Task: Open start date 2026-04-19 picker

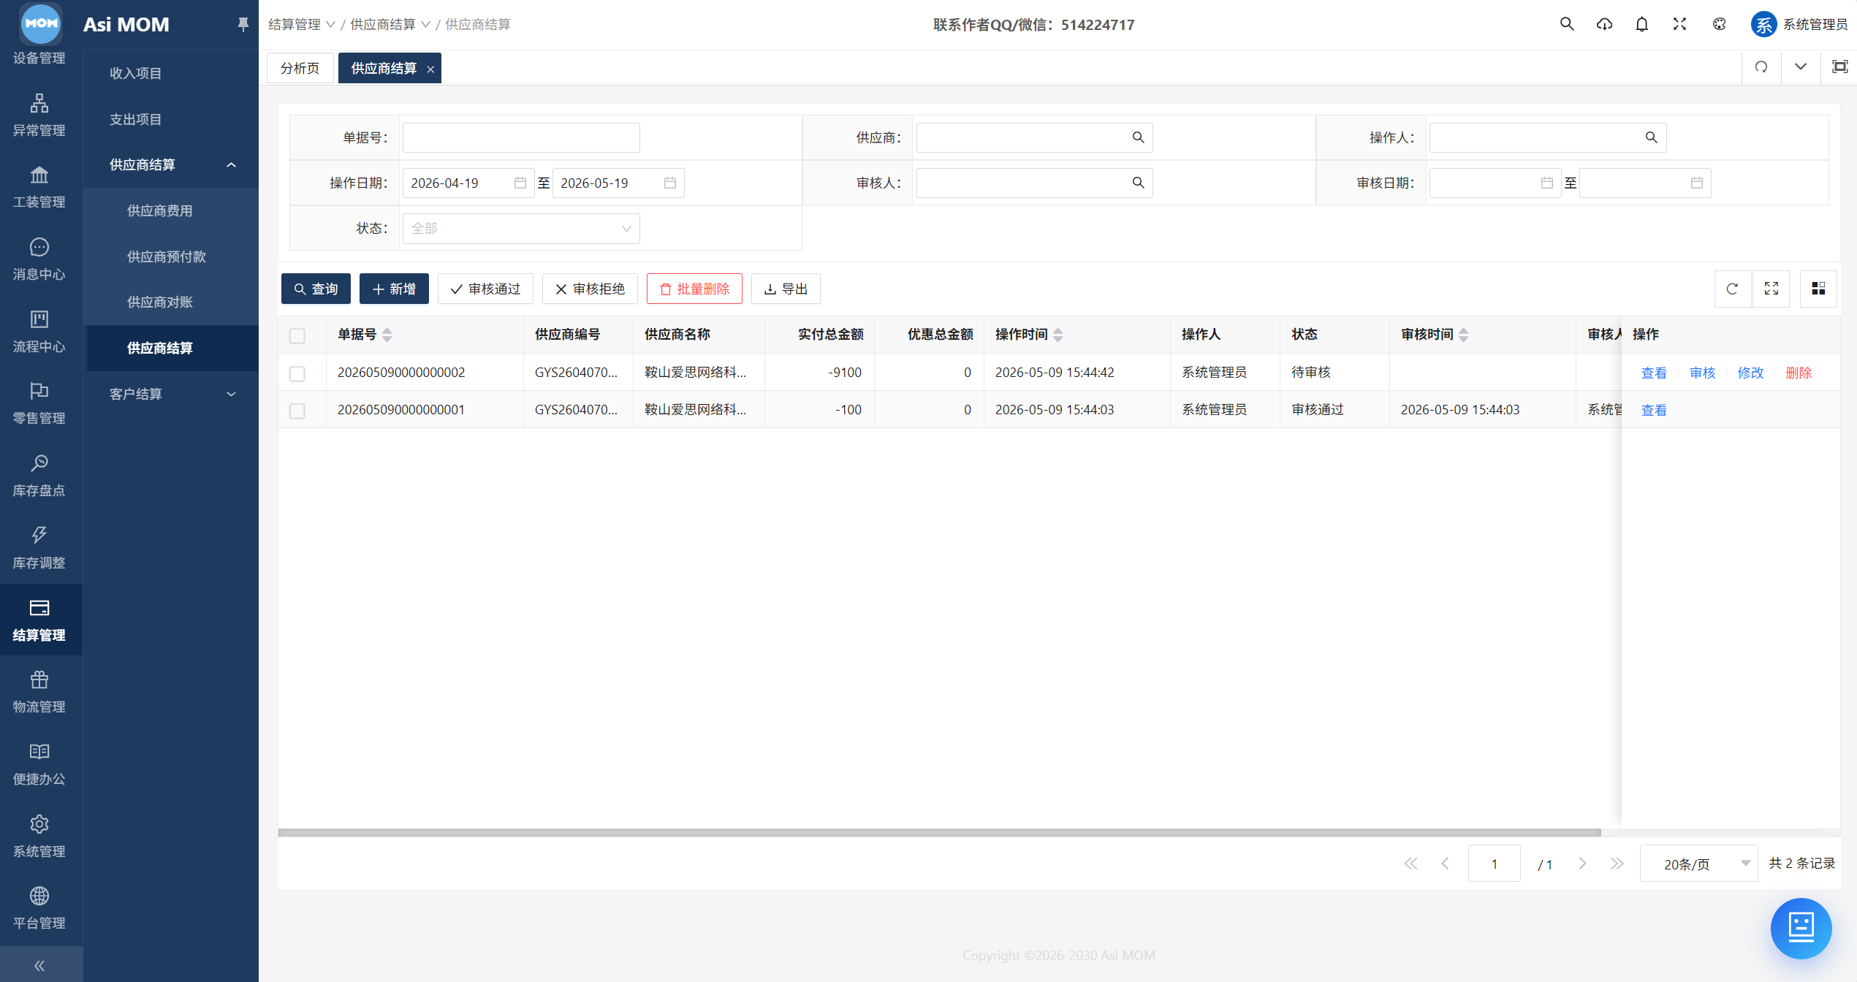Action: (x=468, y=183)
